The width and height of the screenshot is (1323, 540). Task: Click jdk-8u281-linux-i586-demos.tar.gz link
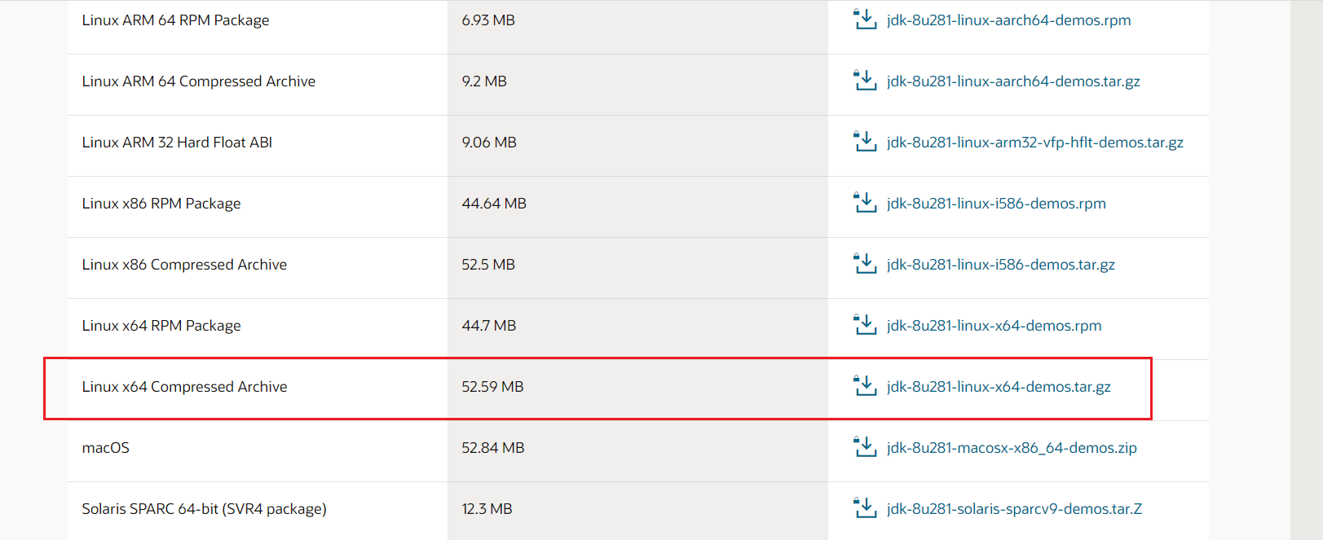click(x=1000, y=265)
